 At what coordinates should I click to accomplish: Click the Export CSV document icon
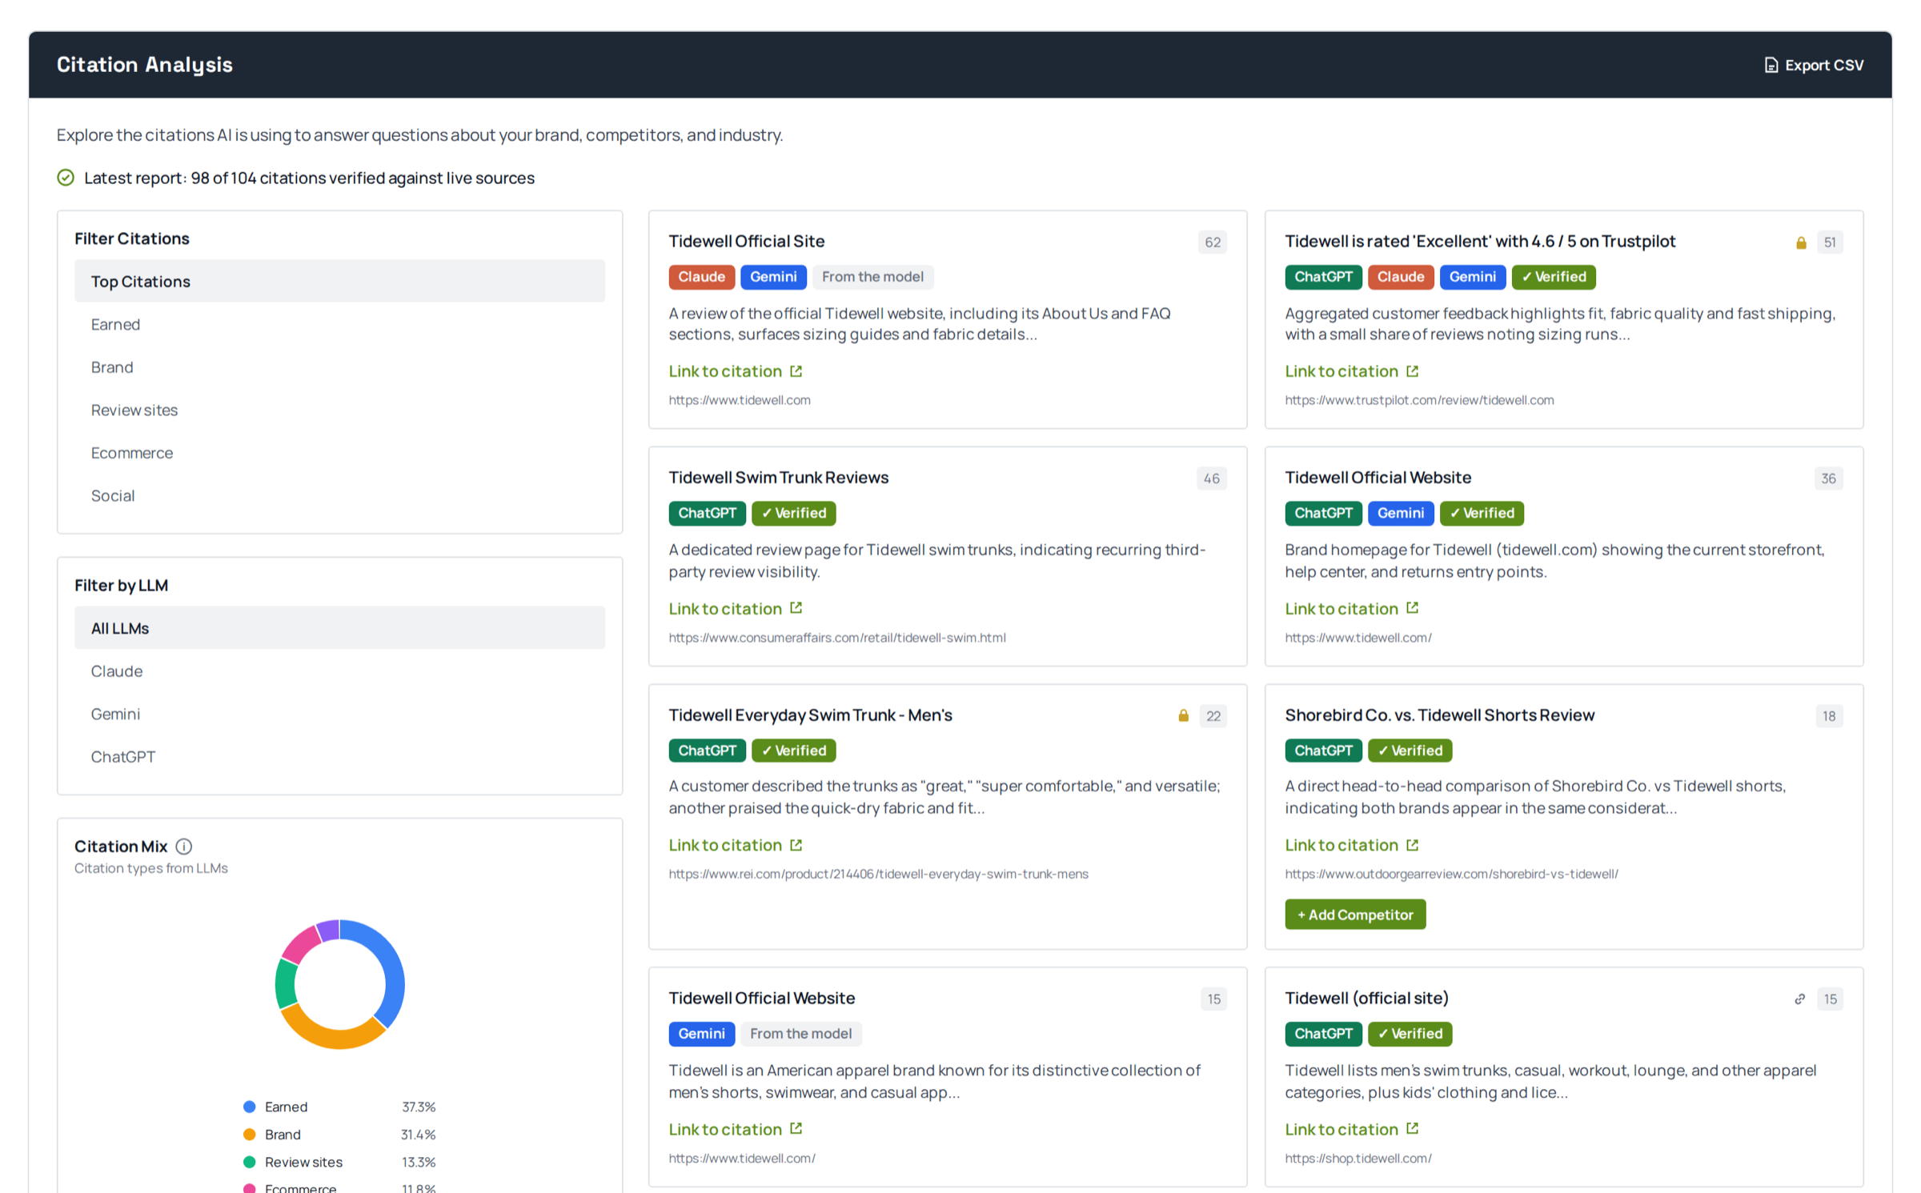click(1771, 65)
